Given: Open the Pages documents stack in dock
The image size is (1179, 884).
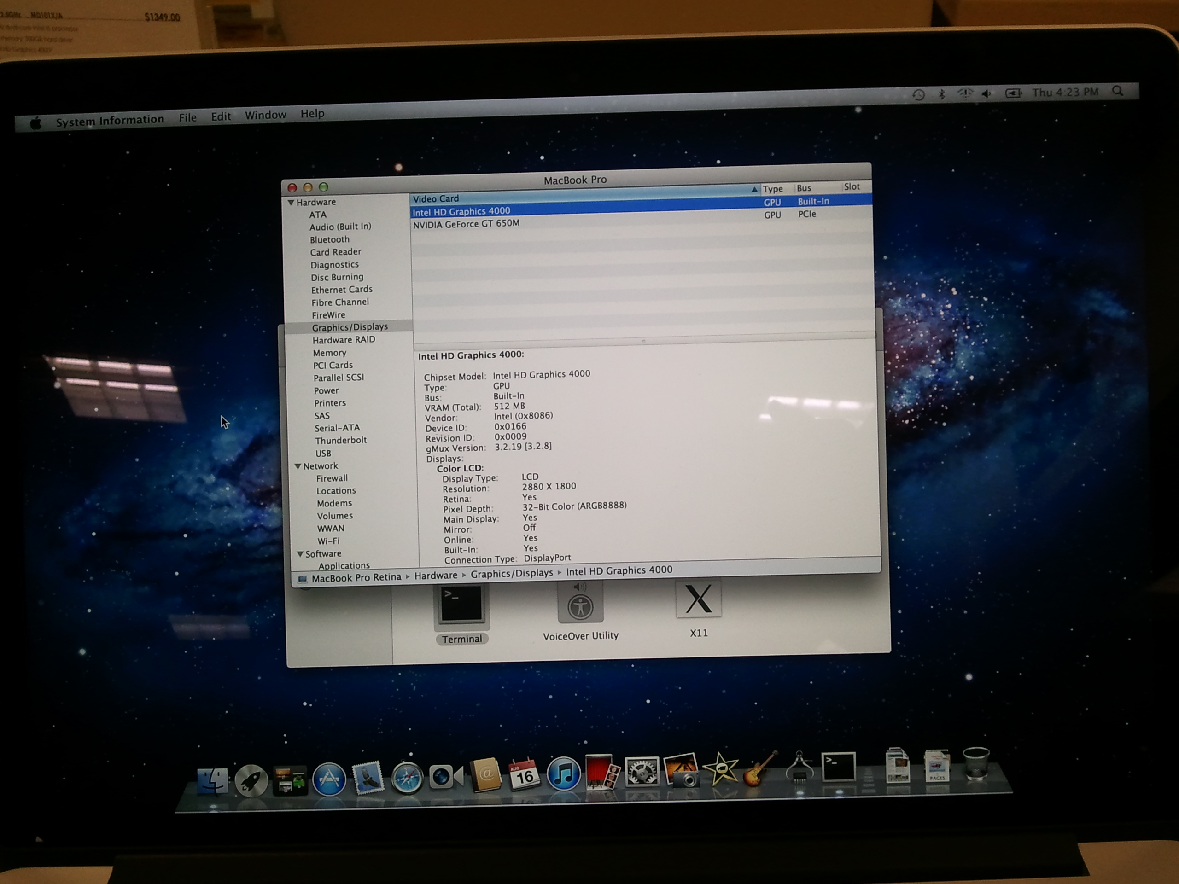Looking at the screenshot, I should pyautogui.click(x=936, y=766).
